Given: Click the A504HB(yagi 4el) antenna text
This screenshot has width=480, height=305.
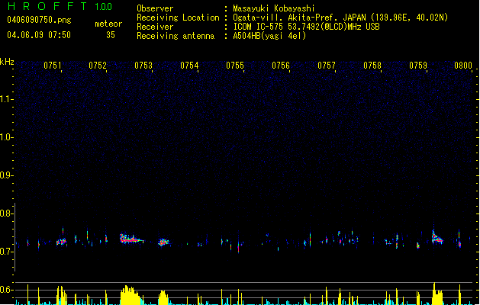Looking at the screenshot, I should click(269, 36).
